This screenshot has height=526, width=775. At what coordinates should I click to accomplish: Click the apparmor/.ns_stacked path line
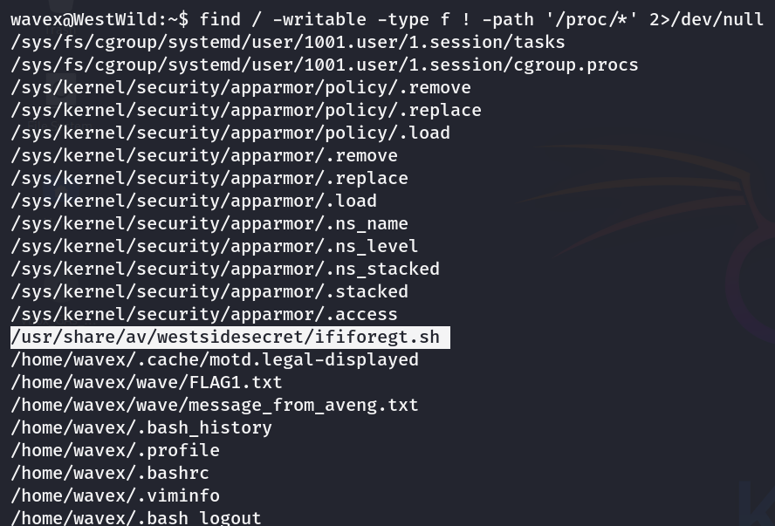225,269
